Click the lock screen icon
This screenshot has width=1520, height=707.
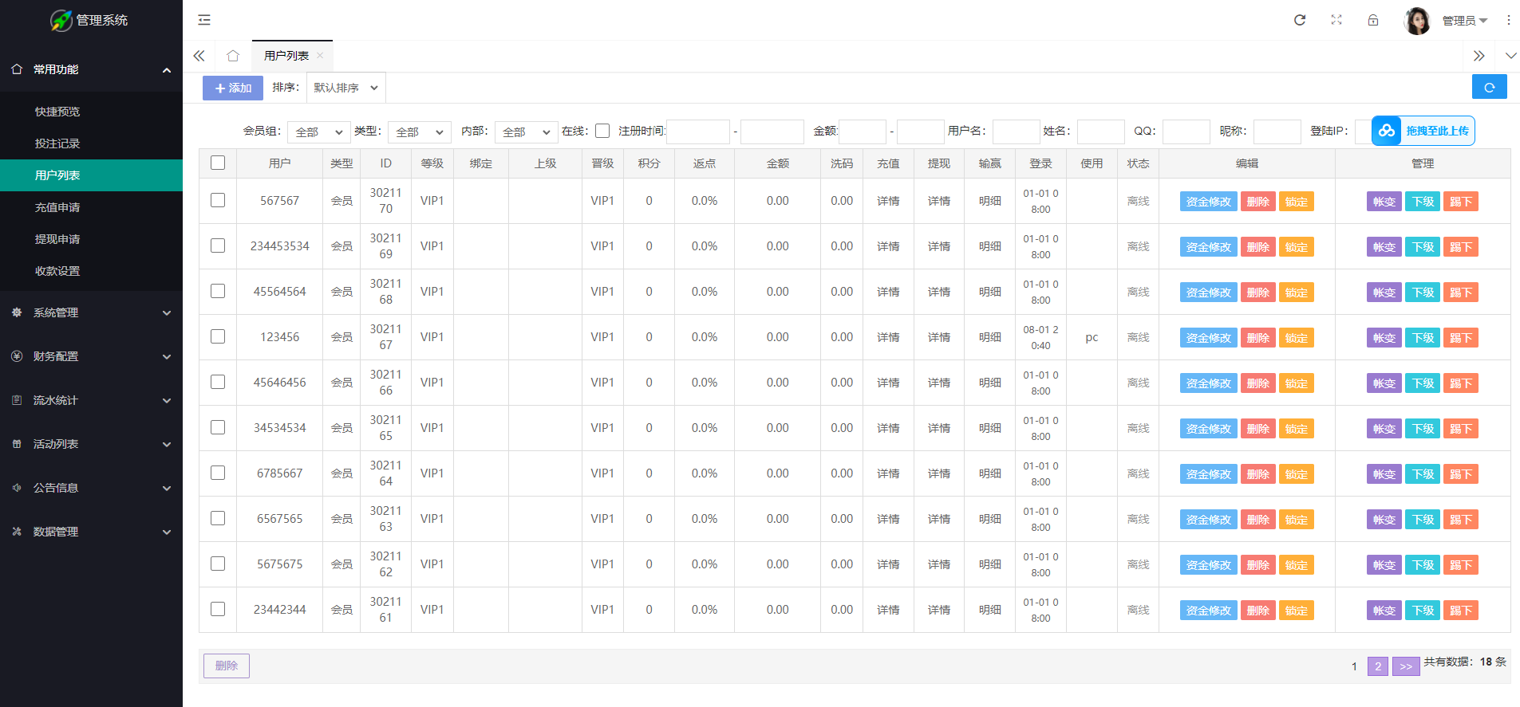point(1373,20)
